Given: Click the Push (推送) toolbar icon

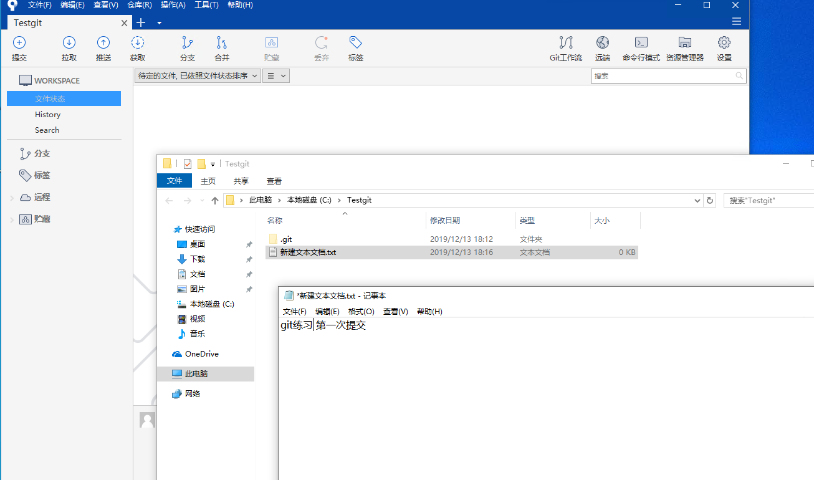Looking at the screenshot, I should (103, 43).
